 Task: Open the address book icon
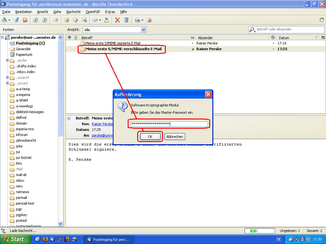25,20
